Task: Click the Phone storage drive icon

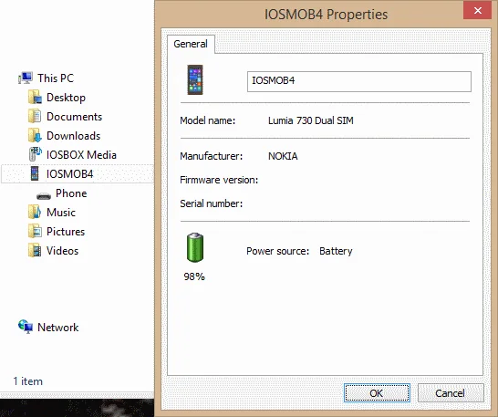Action: tap(44, 195)
